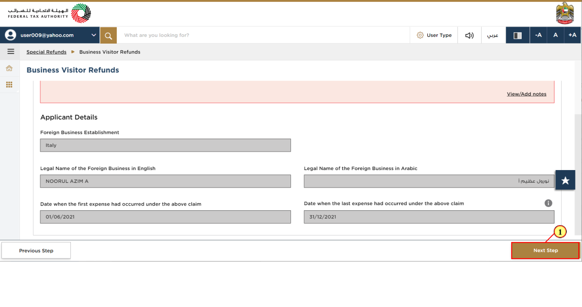Toggle the audio speaker icon
The image size is (582, 307).
pos(469,35)
